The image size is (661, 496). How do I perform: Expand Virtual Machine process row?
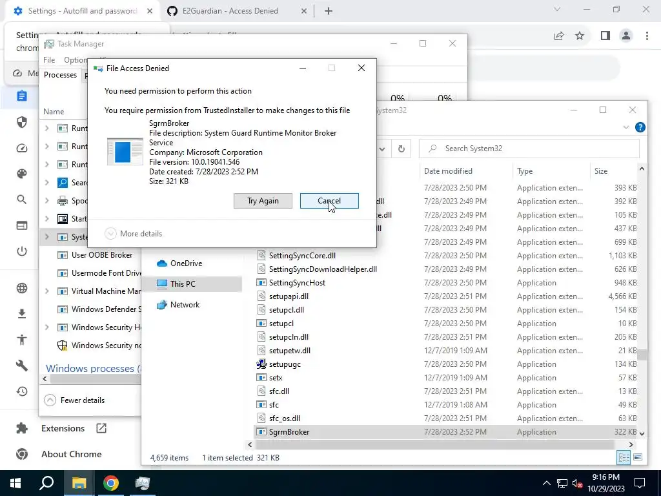[x=46, y=291]
